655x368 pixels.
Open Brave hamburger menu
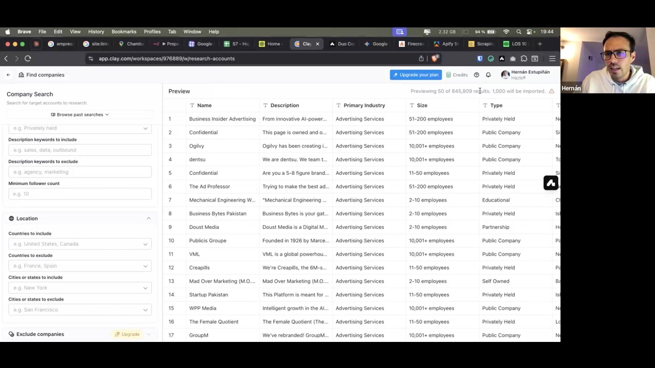point(552,58)
